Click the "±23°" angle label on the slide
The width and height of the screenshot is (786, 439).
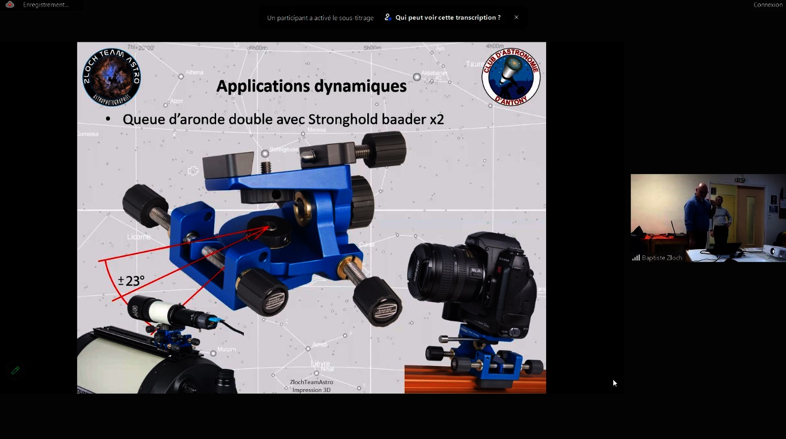click(x=131, y=281)
